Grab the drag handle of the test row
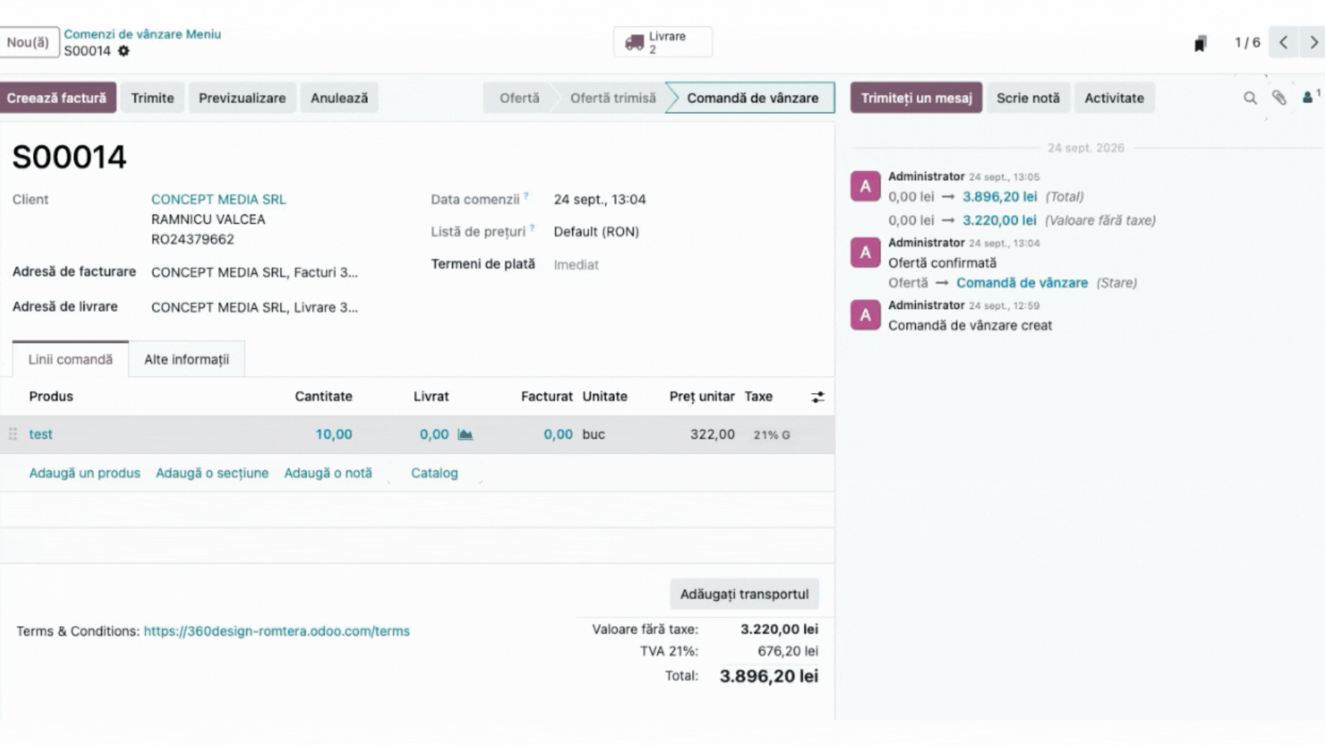Screen dimensions: 1325x745 point(12,435)
